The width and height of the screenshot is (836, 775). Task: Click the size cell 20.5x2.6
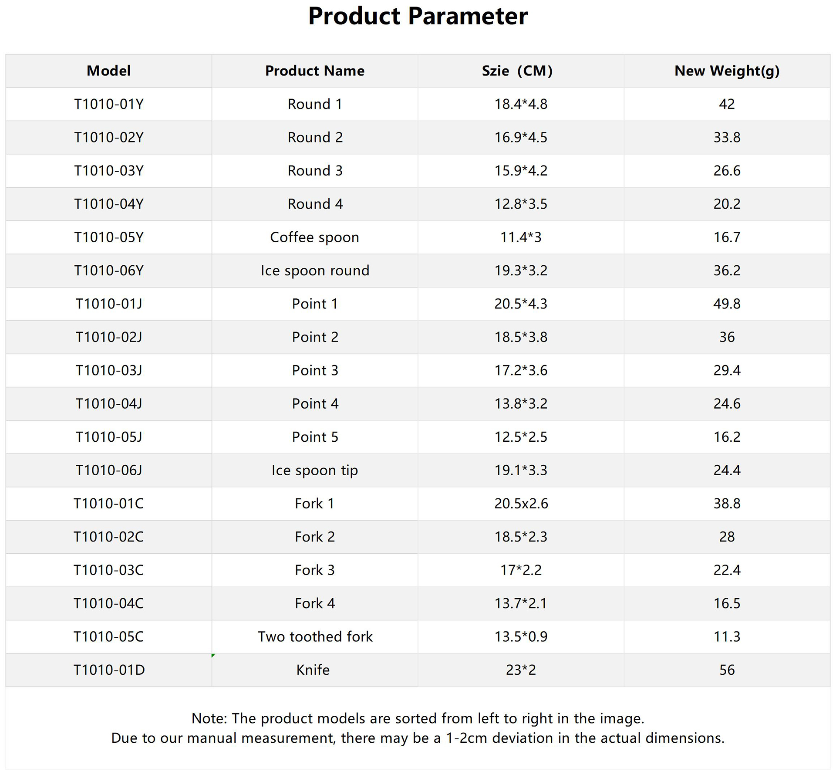point(521,504)
